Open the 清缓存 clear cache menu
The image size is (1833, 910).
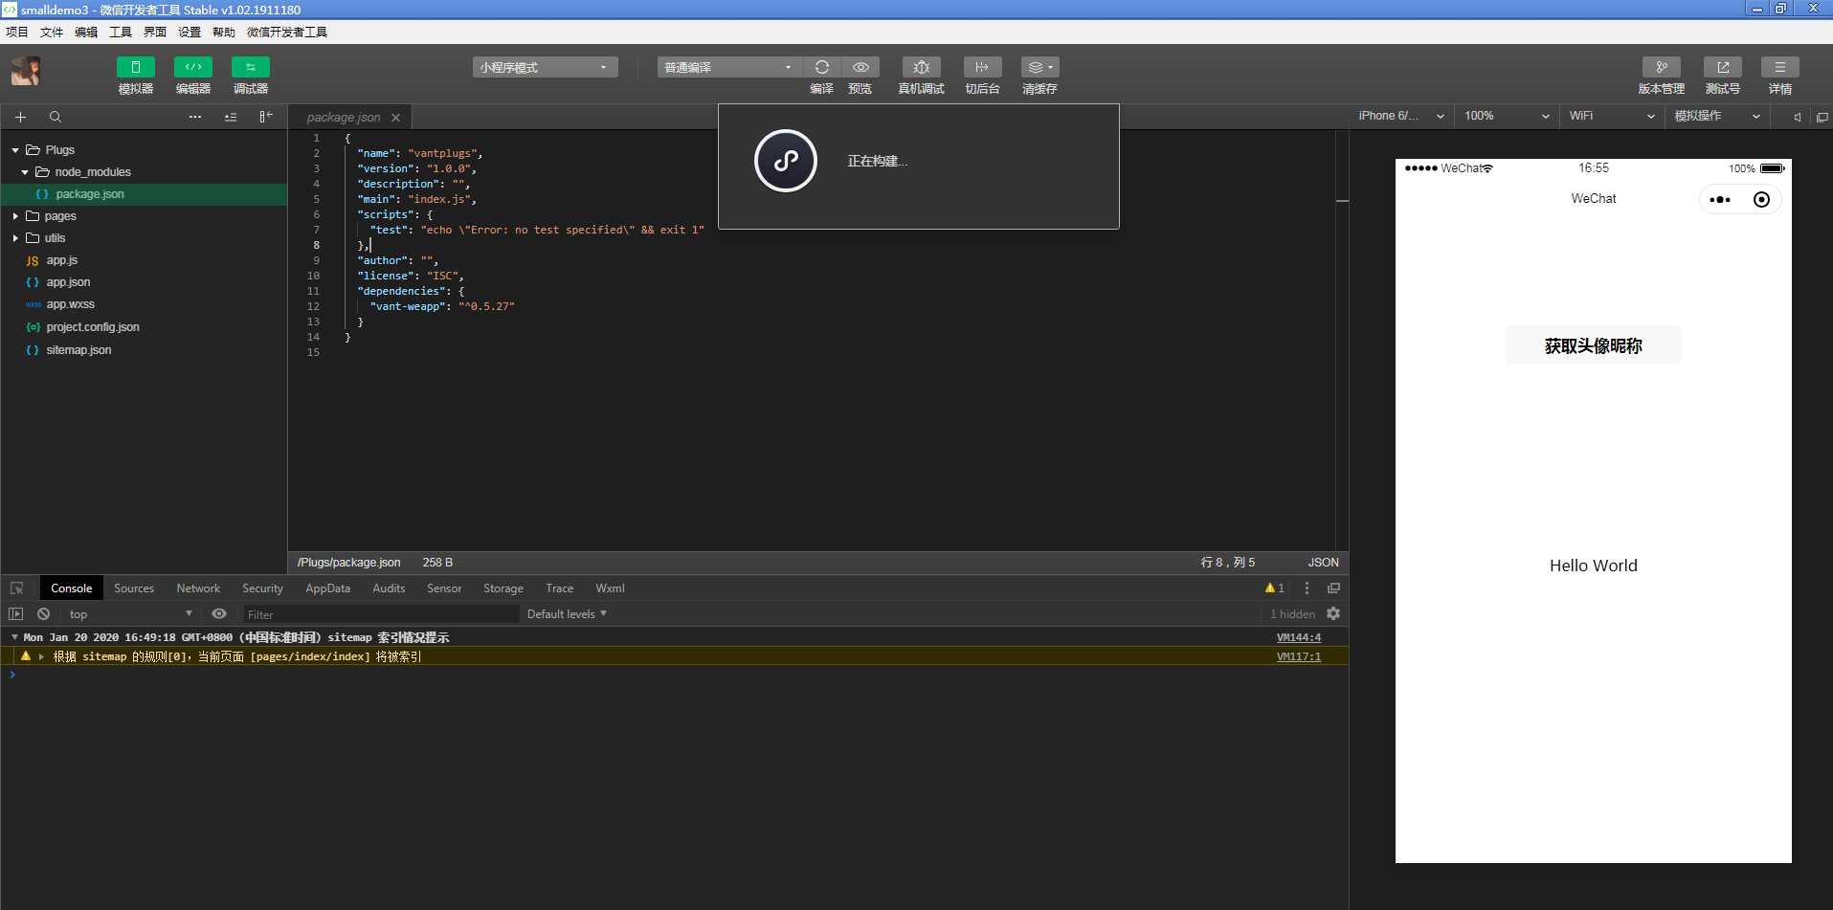coord(1039,67)
